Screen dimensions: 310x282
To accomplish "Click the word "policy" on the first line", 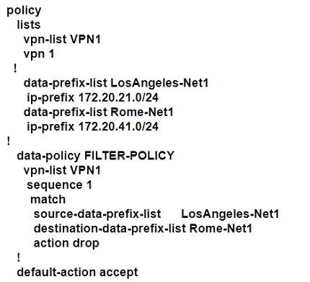I will (x=24, y=11).
